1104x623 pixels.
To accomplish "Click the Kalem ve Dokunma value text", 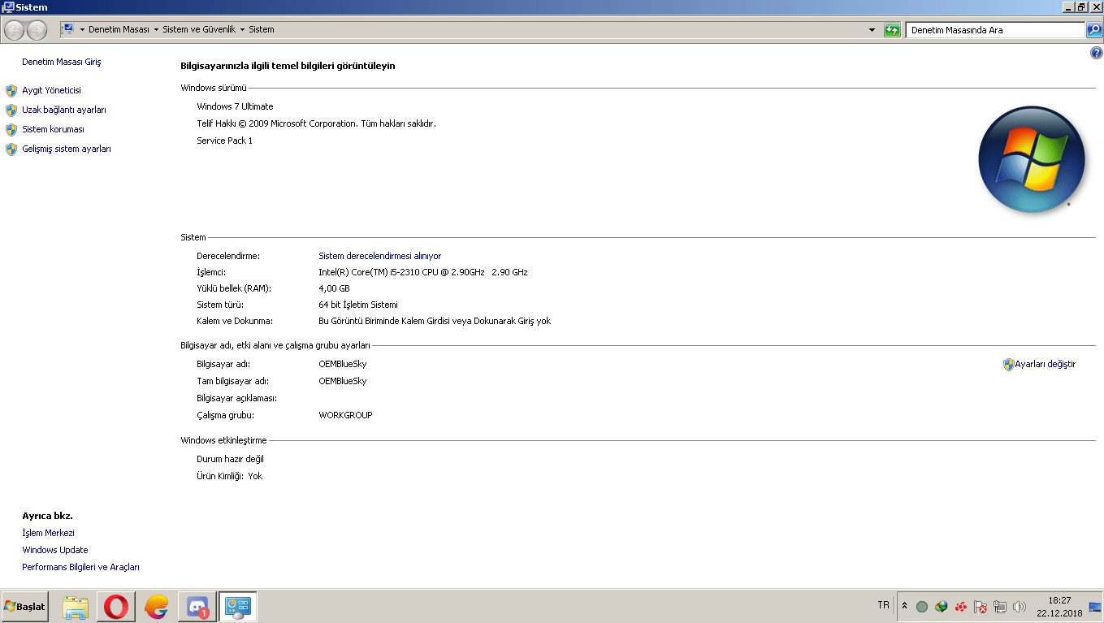I will point(435,321).
